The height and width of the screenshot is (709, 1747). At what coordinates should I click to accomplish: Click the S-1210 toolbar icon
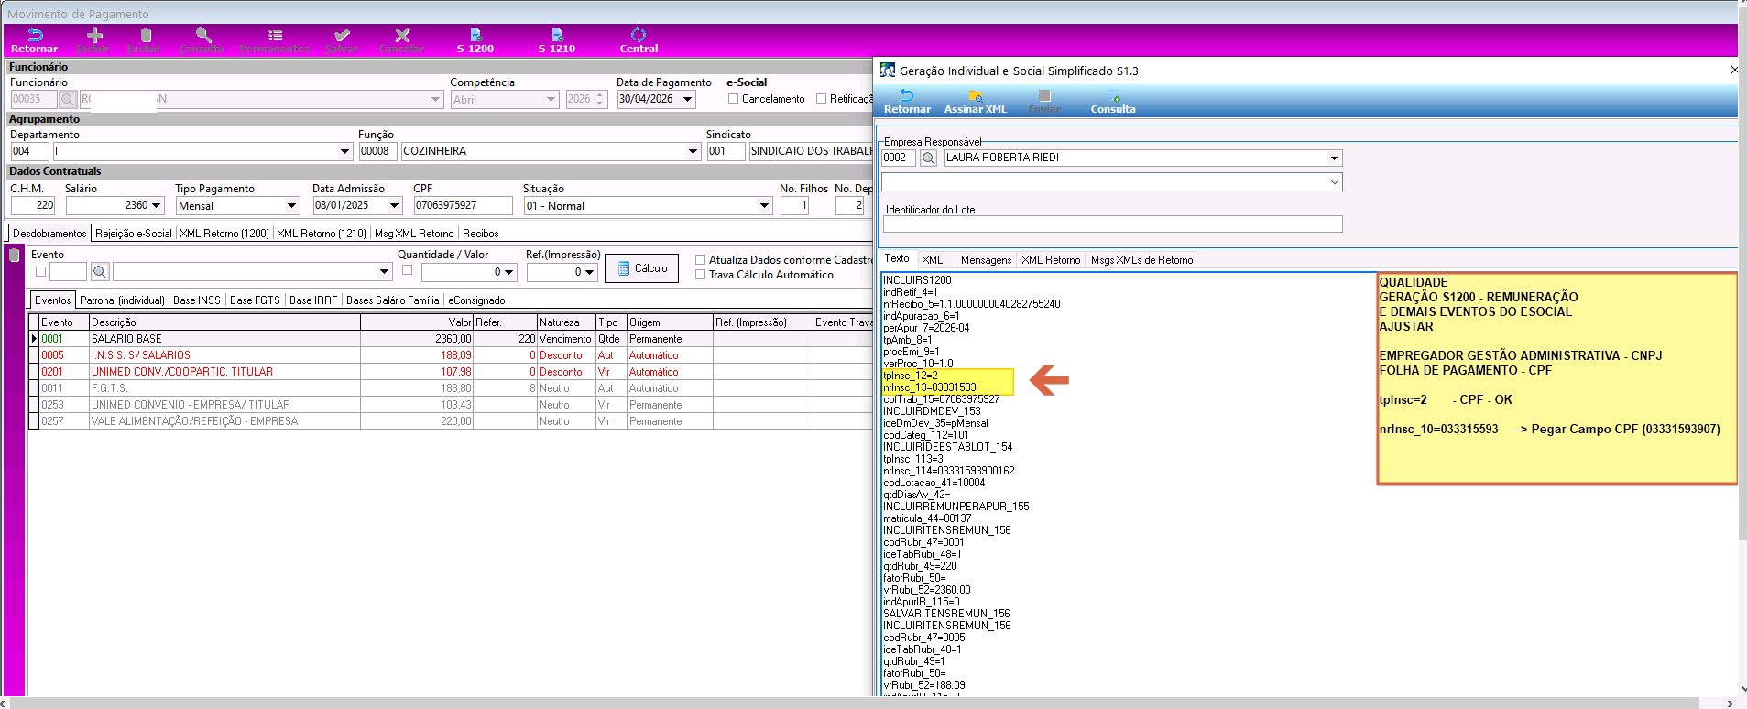click(557, 40)
